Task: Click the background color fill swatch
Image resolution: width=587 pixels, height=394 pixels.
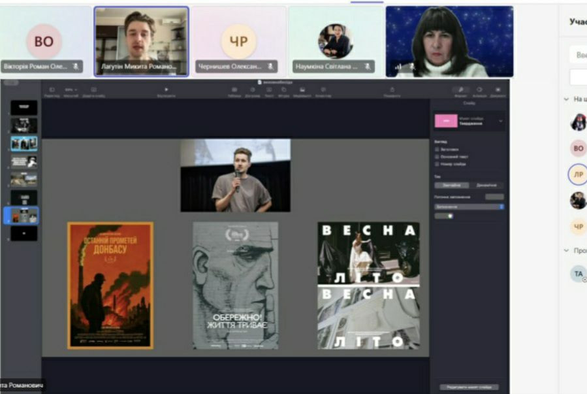Action: 494,197
